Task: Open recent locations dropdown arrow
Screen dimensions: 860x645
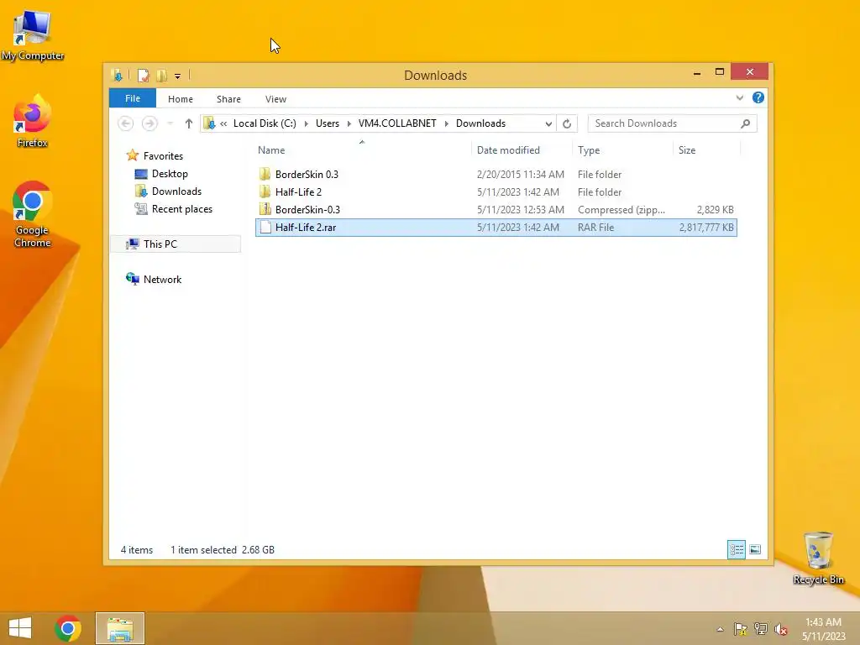Action: (170, 123)
